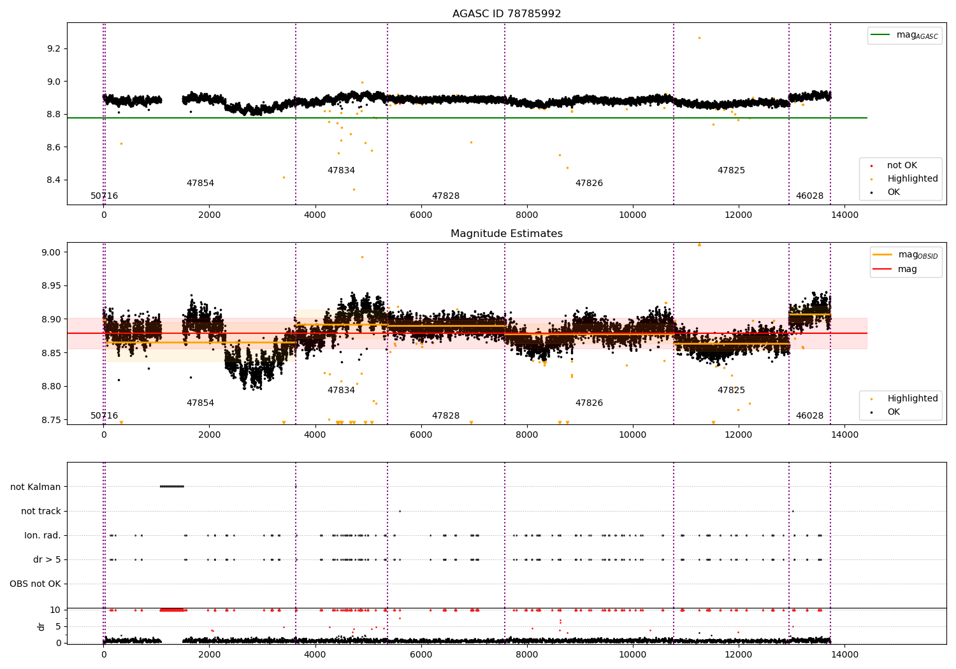
Task: Click the dr axis tick label 5
Action: 58,627
